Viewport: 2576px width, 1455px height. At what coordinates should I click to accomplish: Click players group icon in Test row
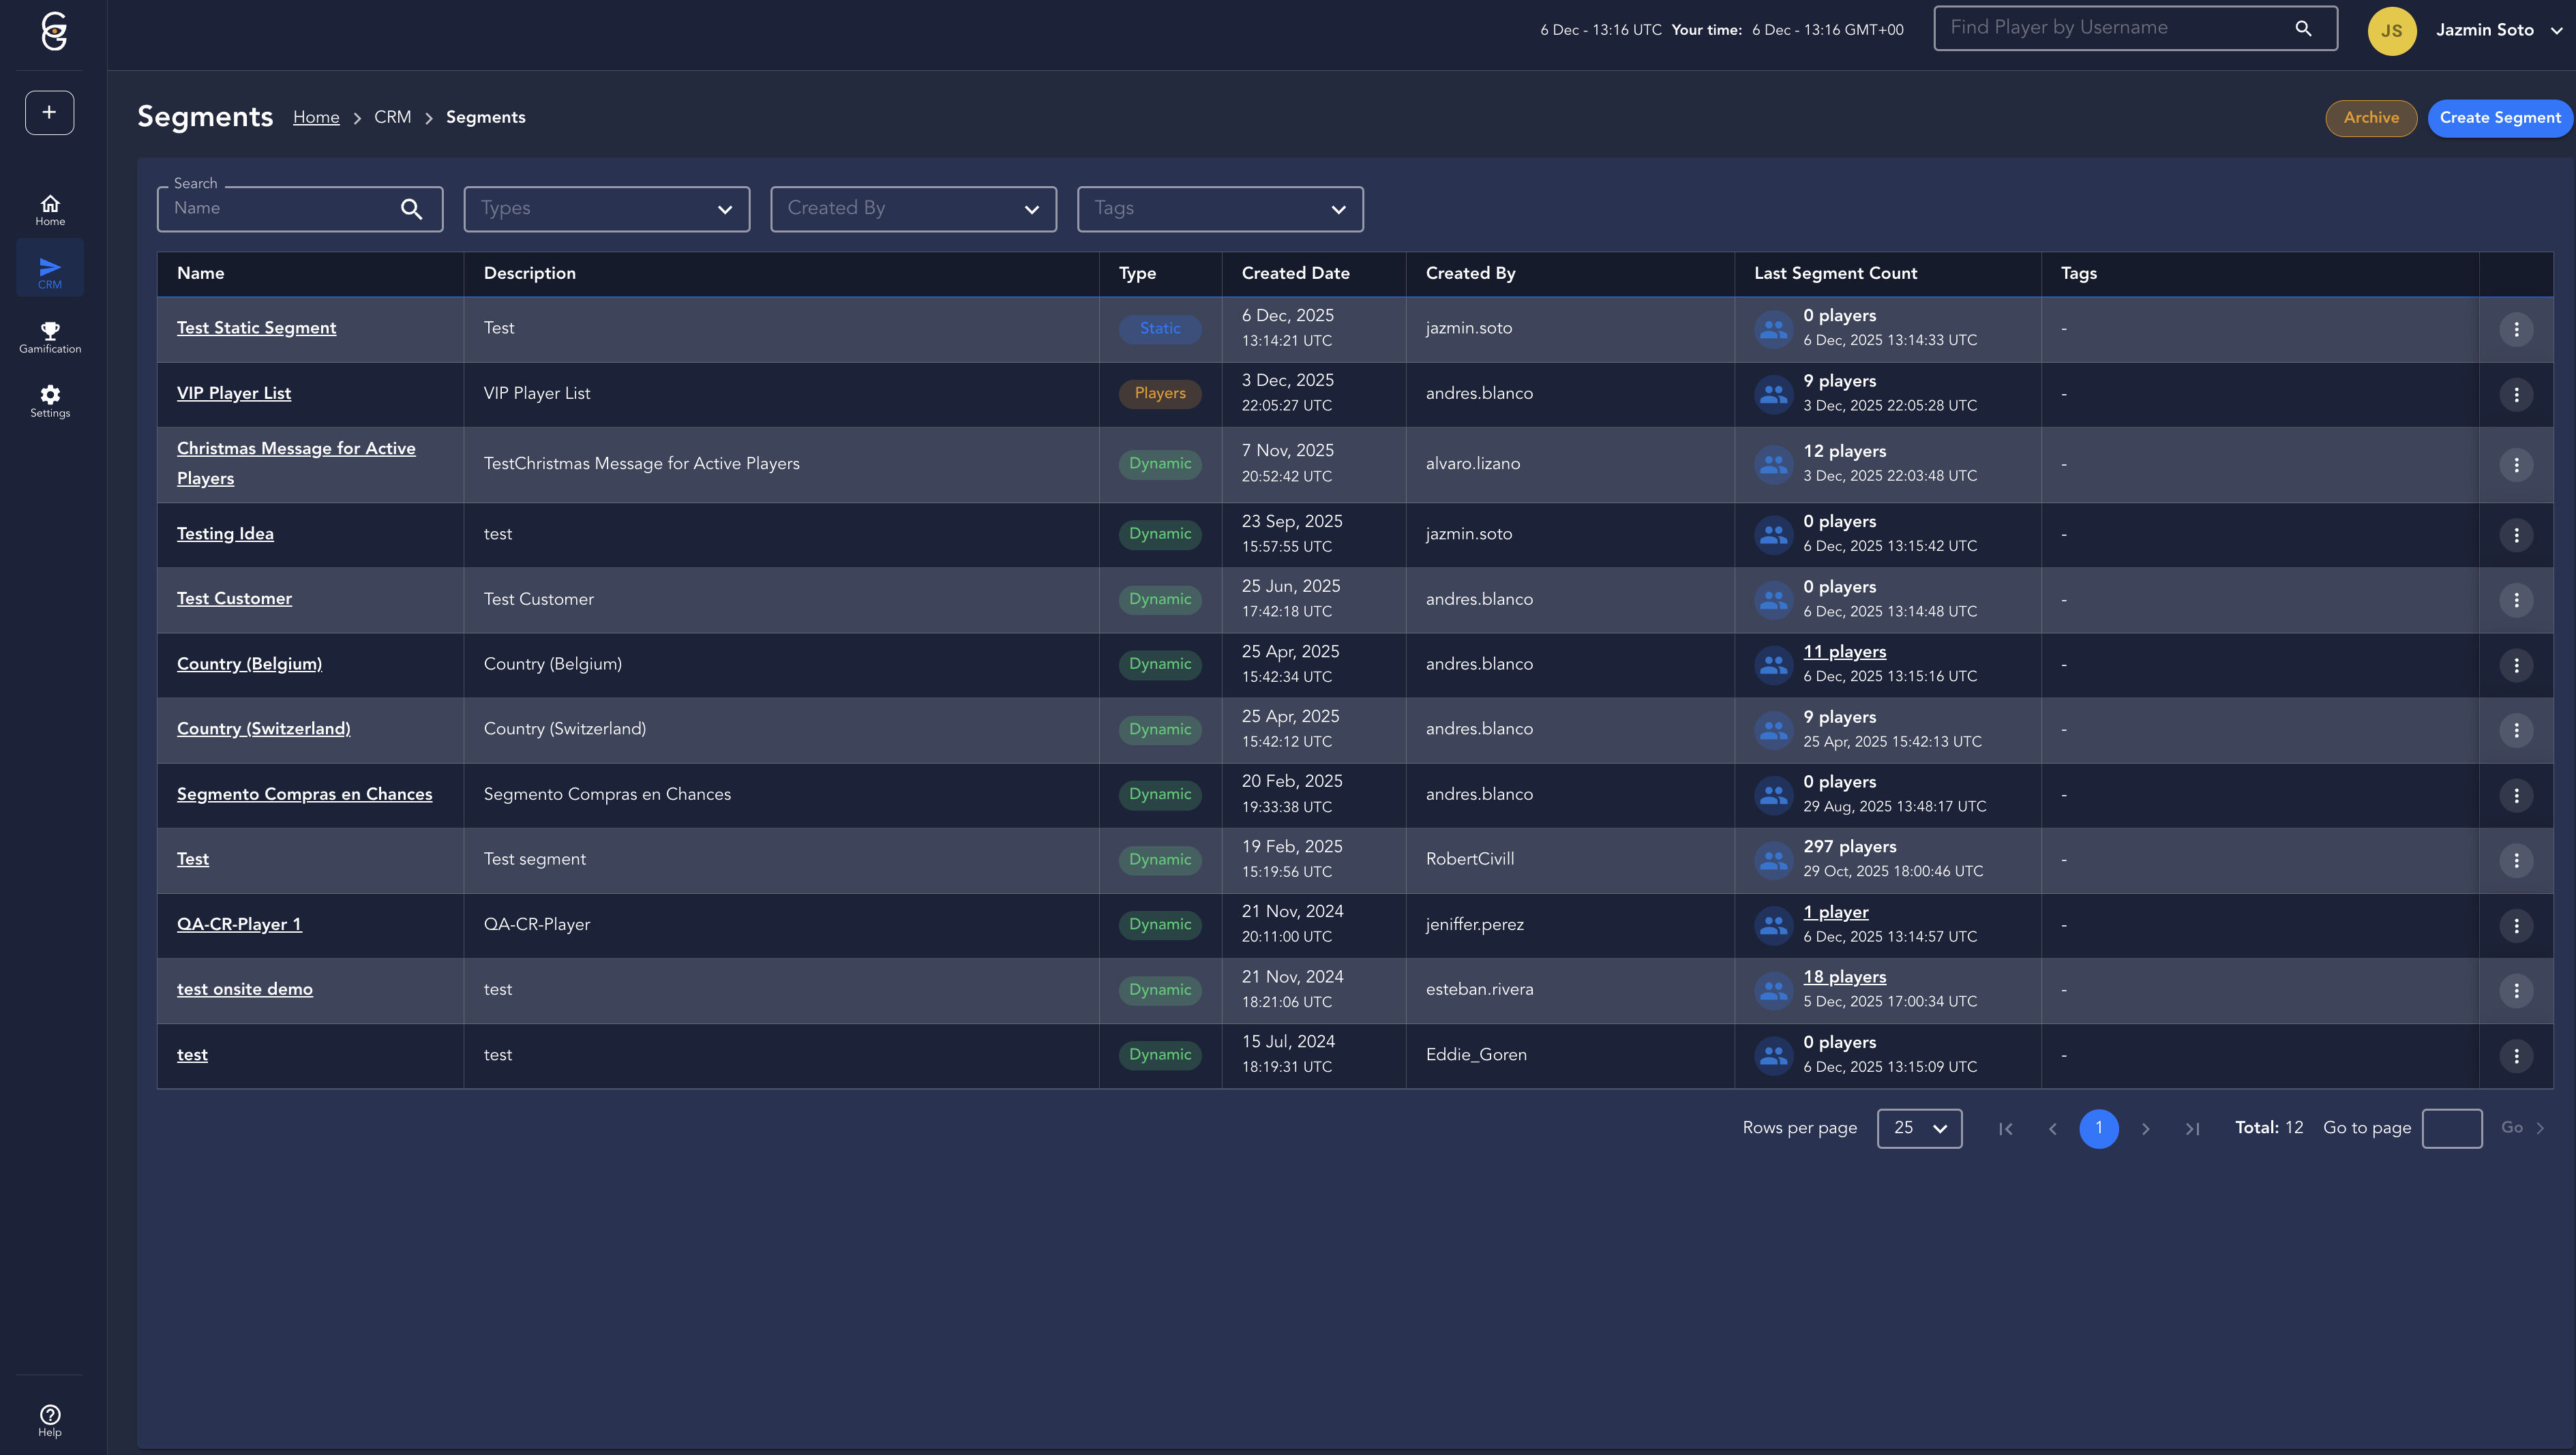click(x=1773, y=859)
